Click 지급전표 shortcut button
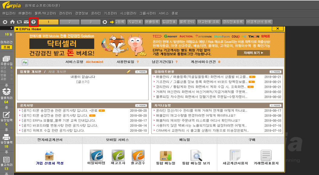 135,22
